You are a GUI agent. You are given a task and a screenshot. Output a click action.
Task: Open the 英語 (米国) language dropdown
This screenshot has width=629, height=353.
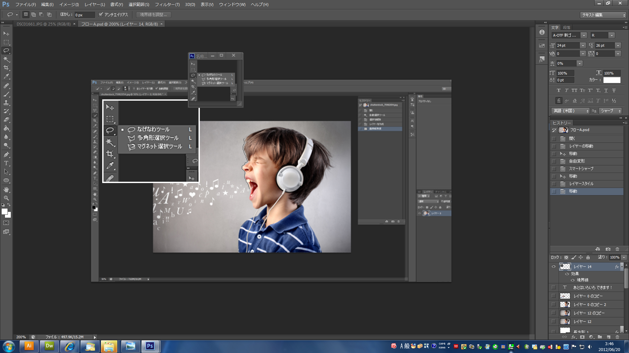[x=571, y=111]
